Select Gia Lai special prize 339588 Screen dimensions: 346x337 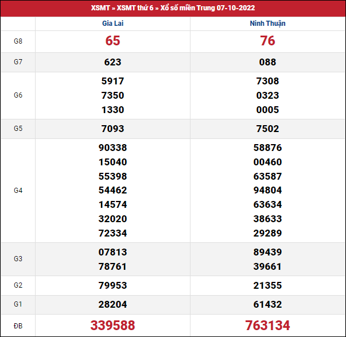pyautogui.click(x=112, y=326)
